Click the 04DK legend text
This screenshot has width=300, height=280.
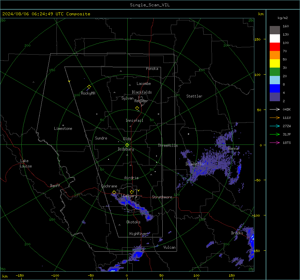click(x=287, y=109)
